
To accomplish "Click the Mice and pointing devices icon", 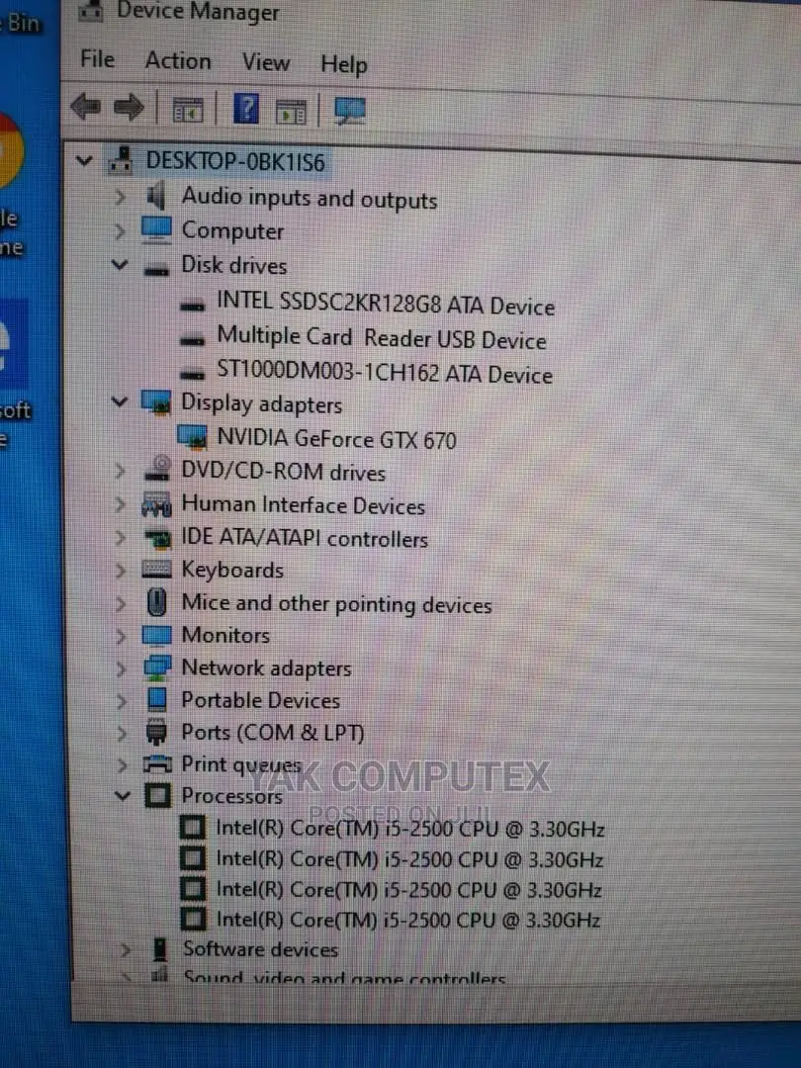I will pos(156,602).
